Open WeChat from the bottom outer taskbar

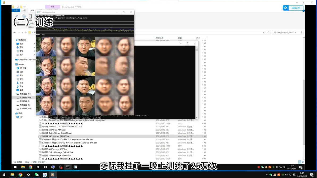pyautogui.click(x=37, y=175)
